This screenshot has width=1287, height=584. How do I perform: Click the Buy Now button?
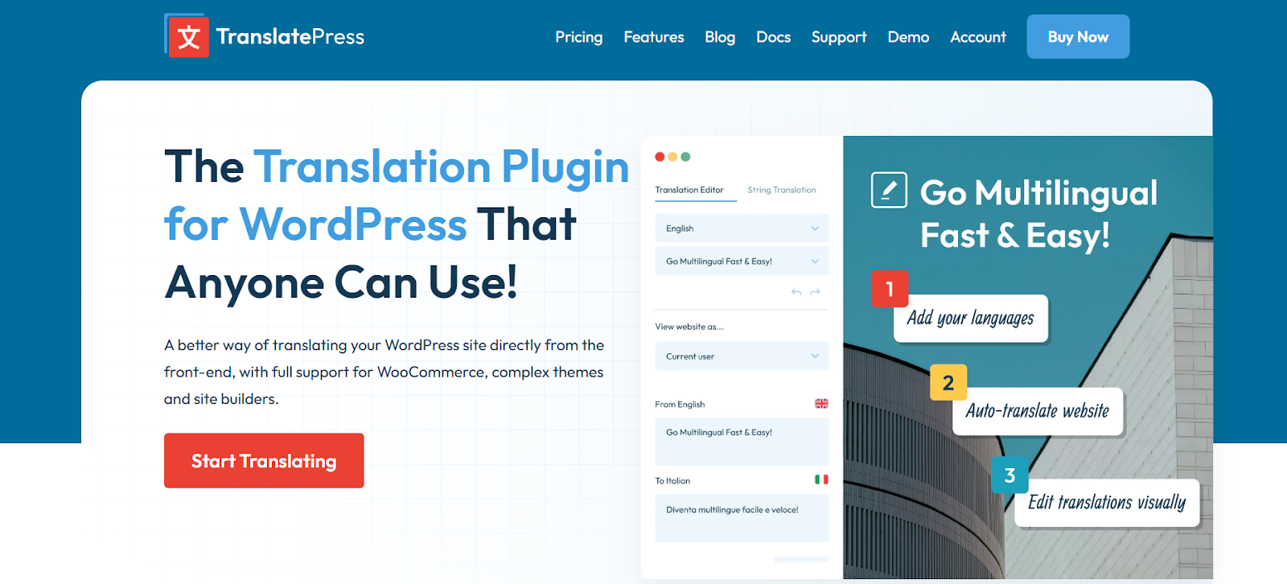tap(1078, 36)
